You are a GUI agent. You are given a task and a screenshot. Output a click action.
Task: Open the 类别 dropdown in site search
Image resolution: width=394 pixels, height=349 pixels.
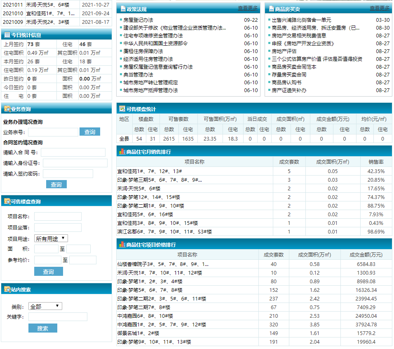point(45,306)
